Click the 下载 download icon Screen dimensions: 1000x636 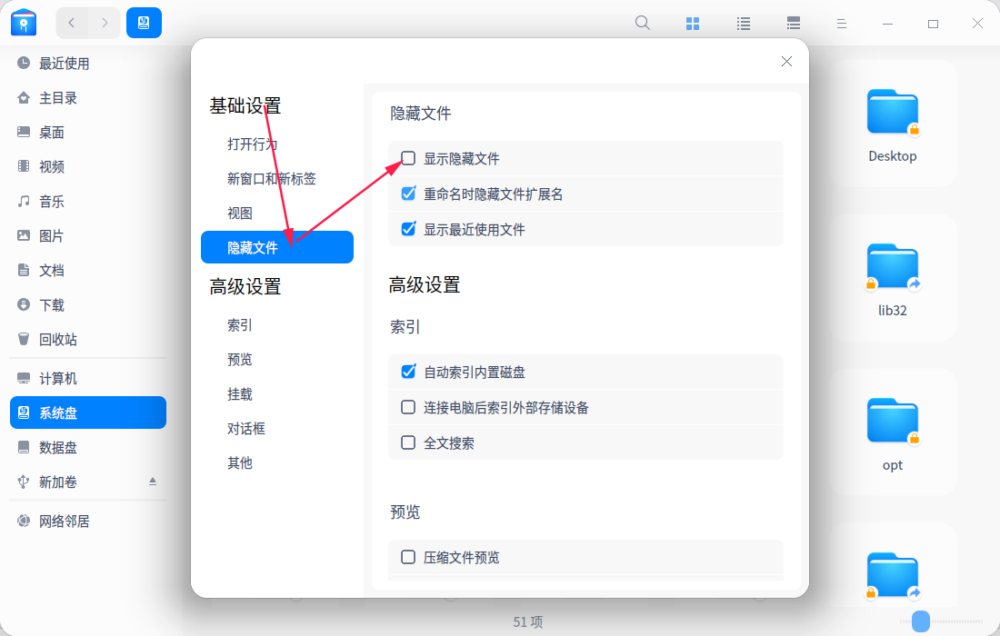[24, 304]
